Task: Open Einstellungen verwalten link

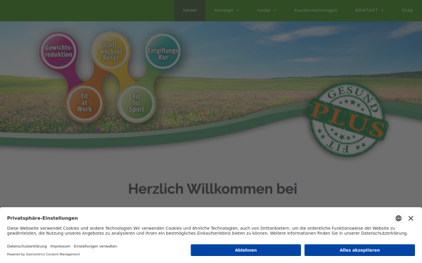Action: (x=95, y=246)
